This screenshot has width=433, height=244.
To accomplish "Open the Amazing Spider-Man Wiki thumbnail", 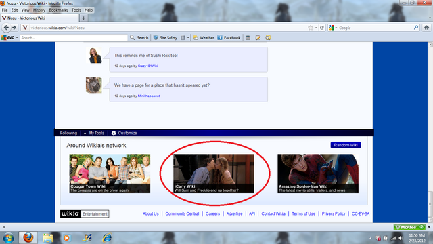I will point(318,174).
